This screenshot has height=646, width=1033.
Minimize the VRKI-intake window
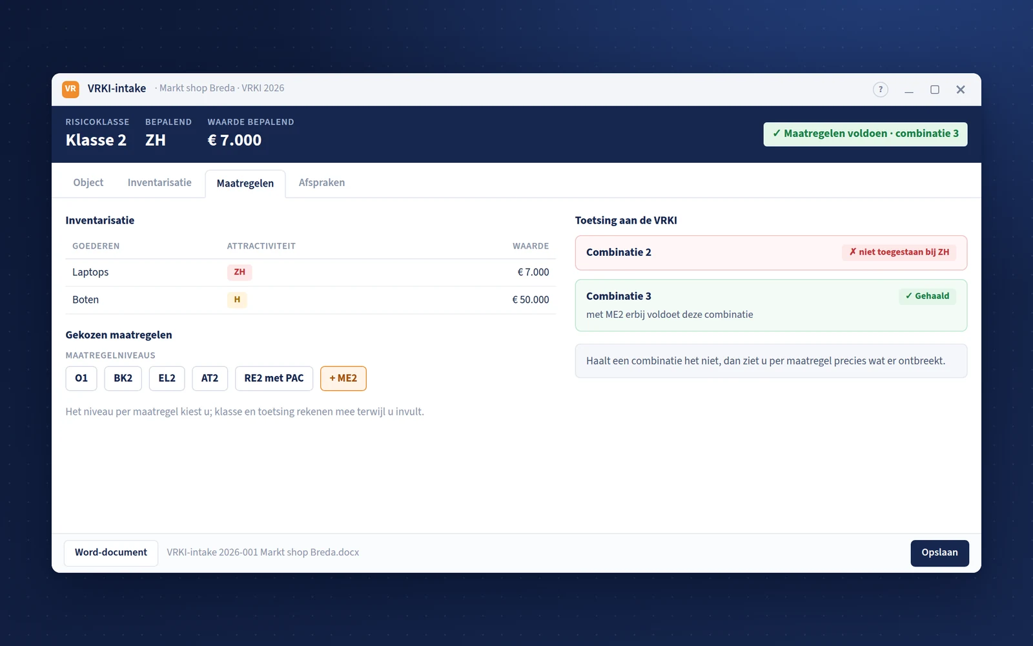pos(909,90)
